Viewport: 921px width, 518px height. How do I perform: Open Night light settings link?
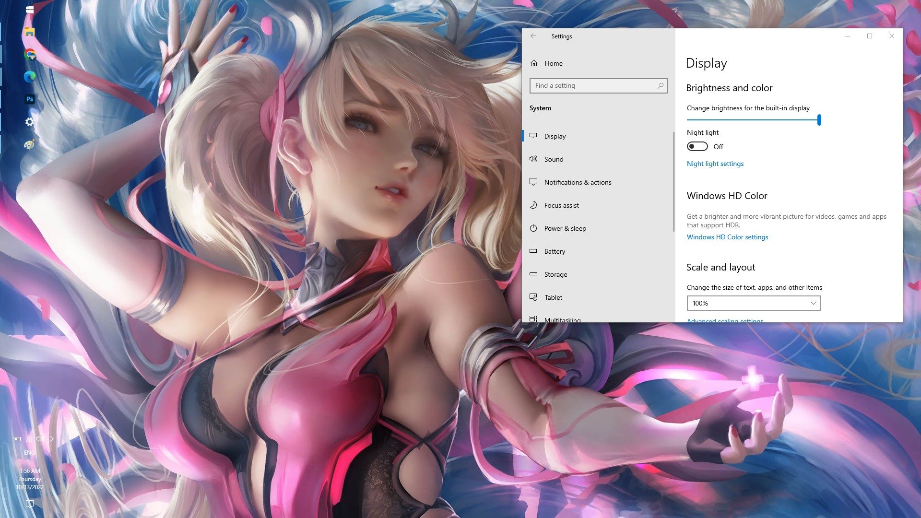(x=715, y=163)
